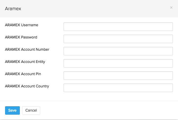Click the "ARAMEX Password" label text

(x=21, y=37)
